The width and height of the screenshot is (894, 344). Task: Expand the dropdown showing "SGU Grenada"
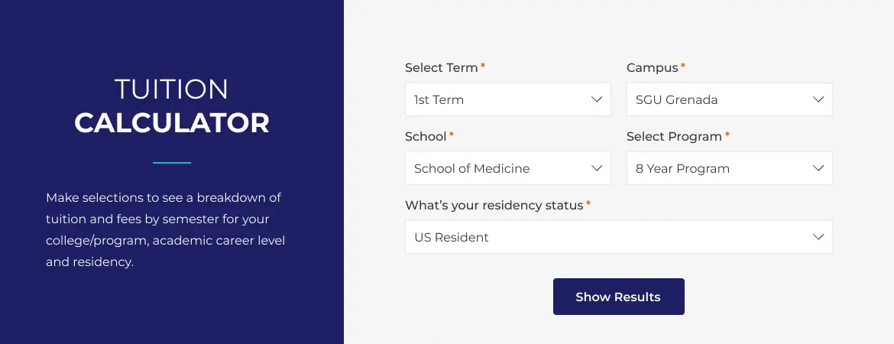point(718,99)
